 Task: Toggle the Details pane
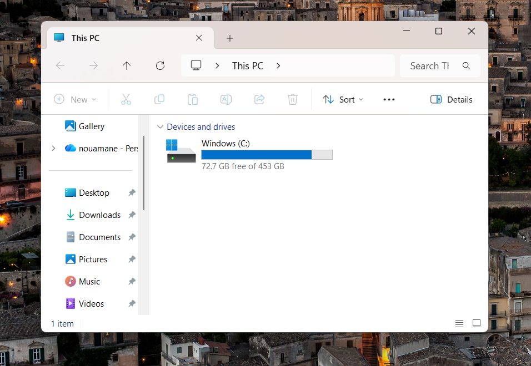click(x=451, y=99)
